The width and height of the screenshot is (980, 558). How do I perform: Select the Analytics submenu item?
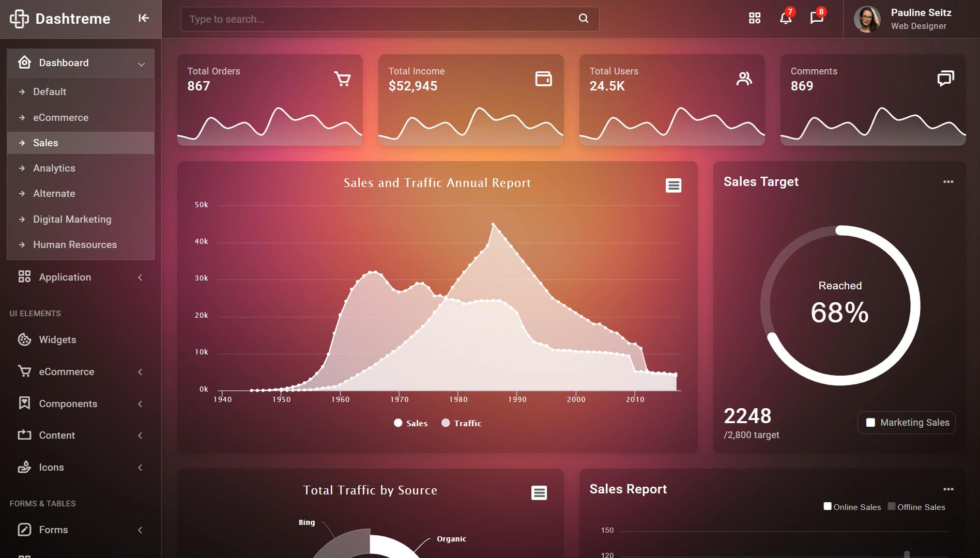coord(81,168)
